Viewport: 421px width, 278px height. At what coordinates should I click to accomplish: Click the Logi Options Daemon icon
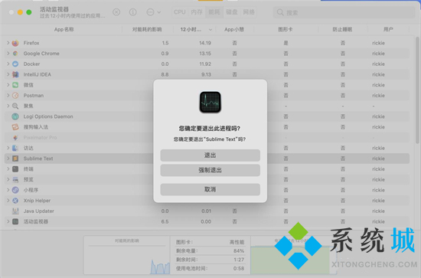point(15,116)
